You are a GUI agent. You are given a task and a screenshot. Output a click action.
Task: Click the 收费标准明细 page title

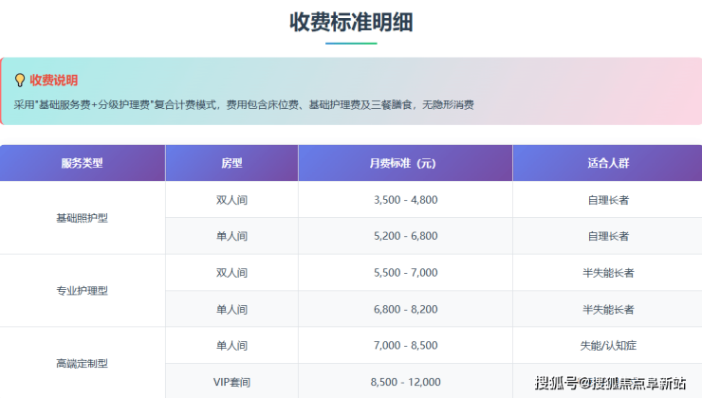[351, 22]
